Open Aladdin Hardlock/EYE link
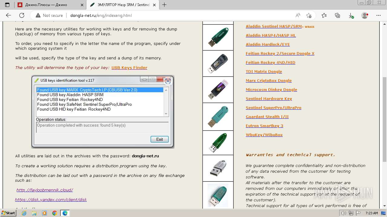The height and width of the screenshot is (217, 387). point(268,45)
